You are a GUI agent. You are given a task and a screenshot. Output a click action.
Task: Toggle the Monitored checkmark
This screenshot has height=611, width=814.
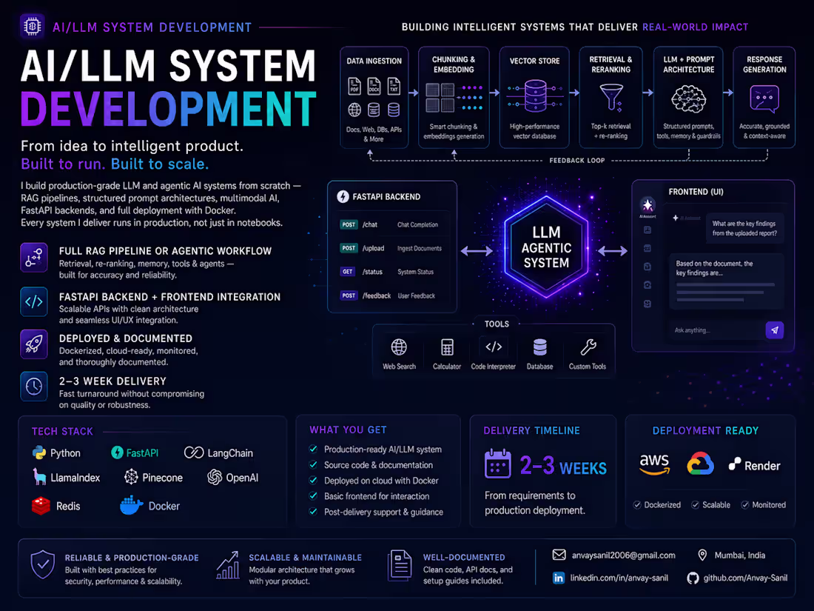745,504
